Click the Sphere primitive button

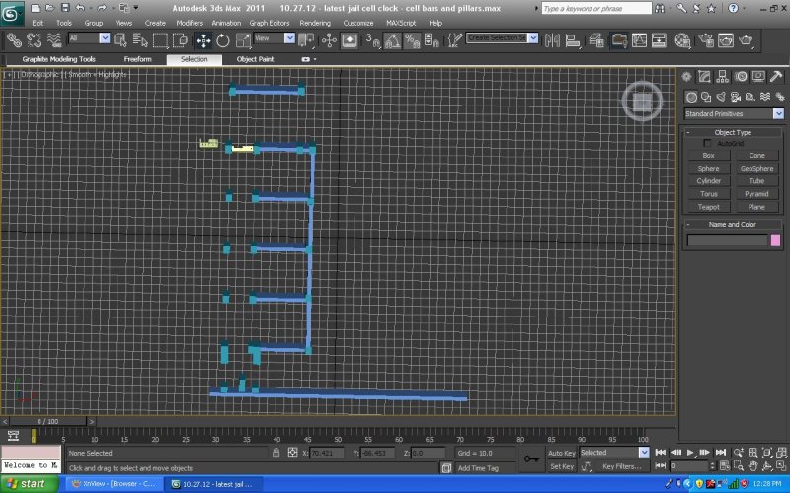(709, 169)
